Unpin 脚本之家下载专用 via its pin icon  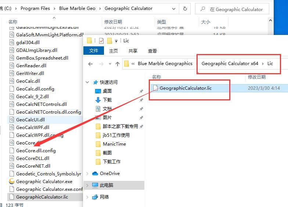(x=141, y=126)
